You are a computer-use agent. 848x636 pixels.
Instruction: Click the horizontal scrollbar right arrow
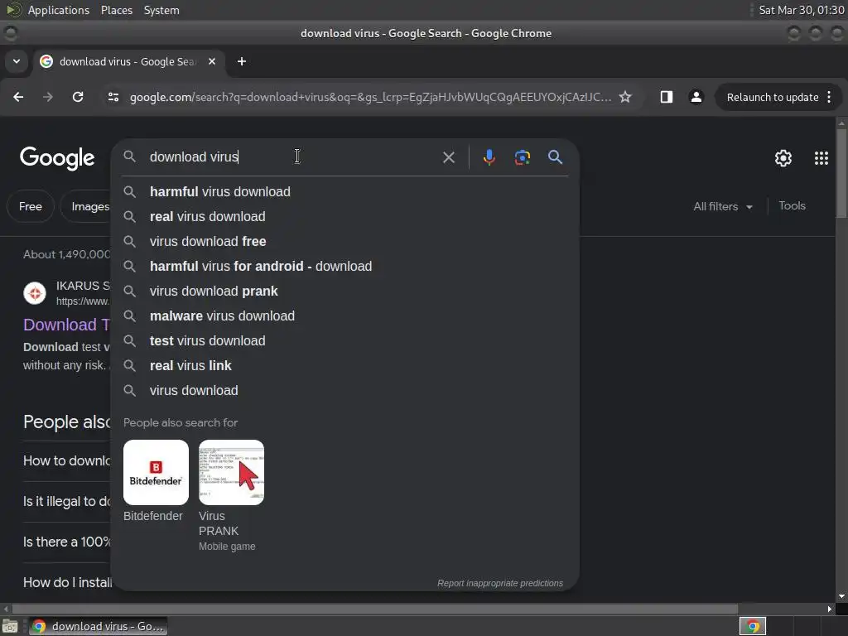[x=830, y=609]
